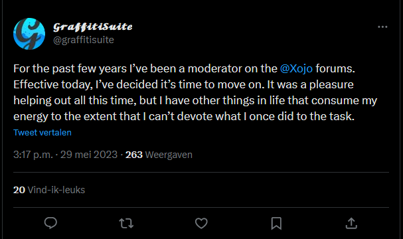Retweet this post with the arrows icon
403x239 pixels.
[x=126, y=223]
